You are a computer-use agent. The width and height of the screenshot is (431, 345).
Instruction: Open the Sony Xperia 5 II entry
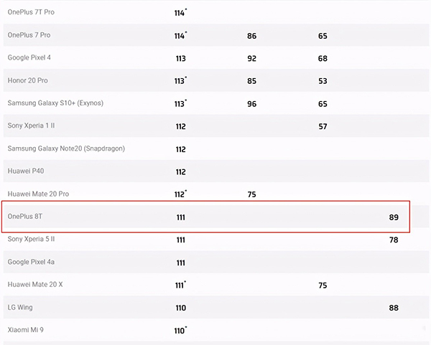(31, 239)
